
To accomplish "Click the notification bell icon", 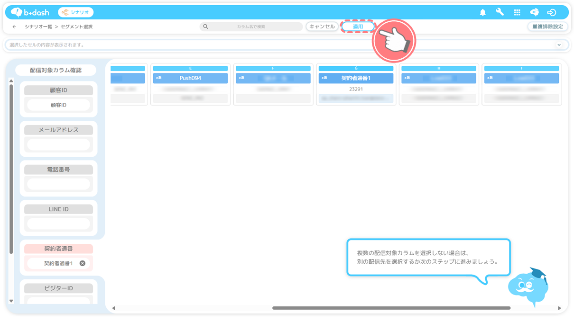I will pos(482,13).
